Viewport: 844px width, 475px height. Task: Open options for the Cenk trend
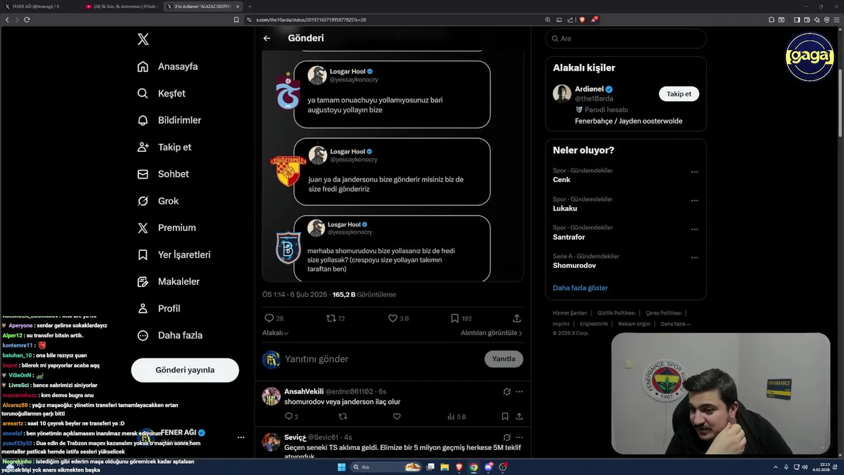pyautogui.click(x=694, y=172)
